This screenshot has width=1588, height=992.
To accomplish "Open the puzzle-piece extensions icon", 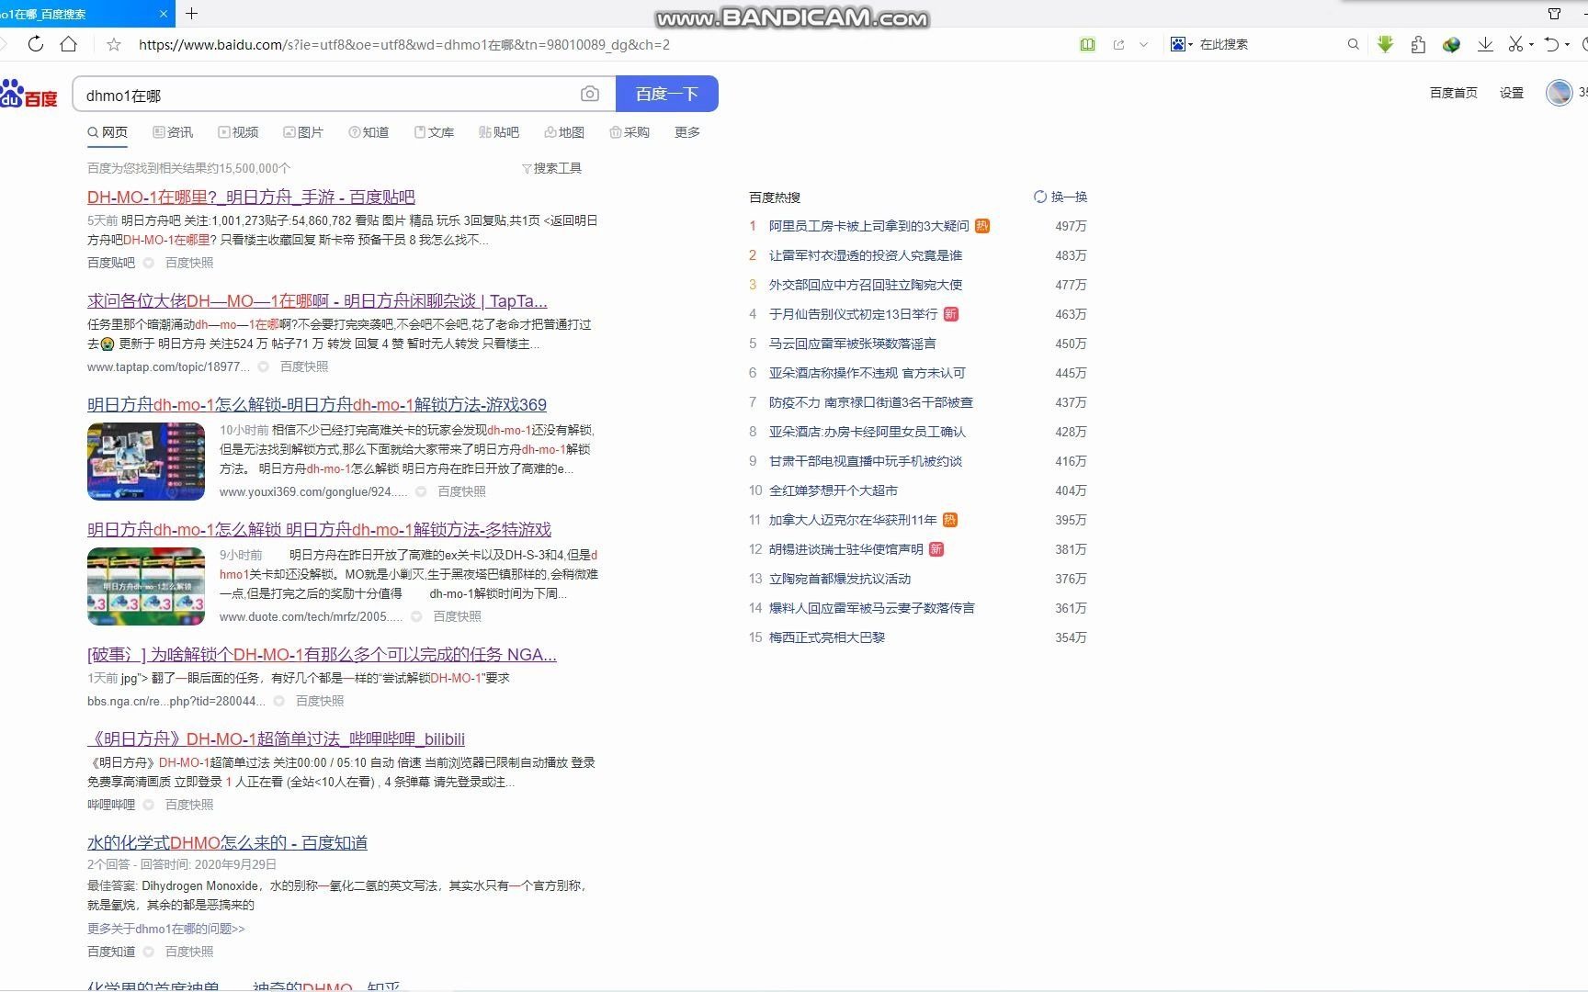I will (x=1418, y=44).
